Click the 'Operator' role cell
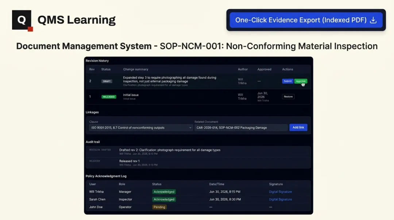 [125, 207]
